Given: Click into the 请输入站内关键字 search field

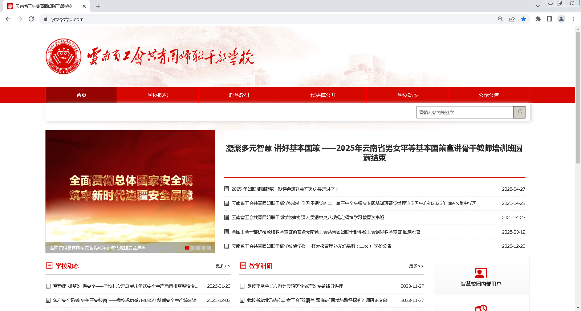Looking at the screenshot, I should pyautogui.click(x=464, y=112).
